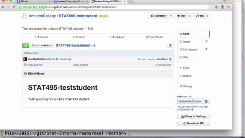Open the Issues section

[186, 42]
